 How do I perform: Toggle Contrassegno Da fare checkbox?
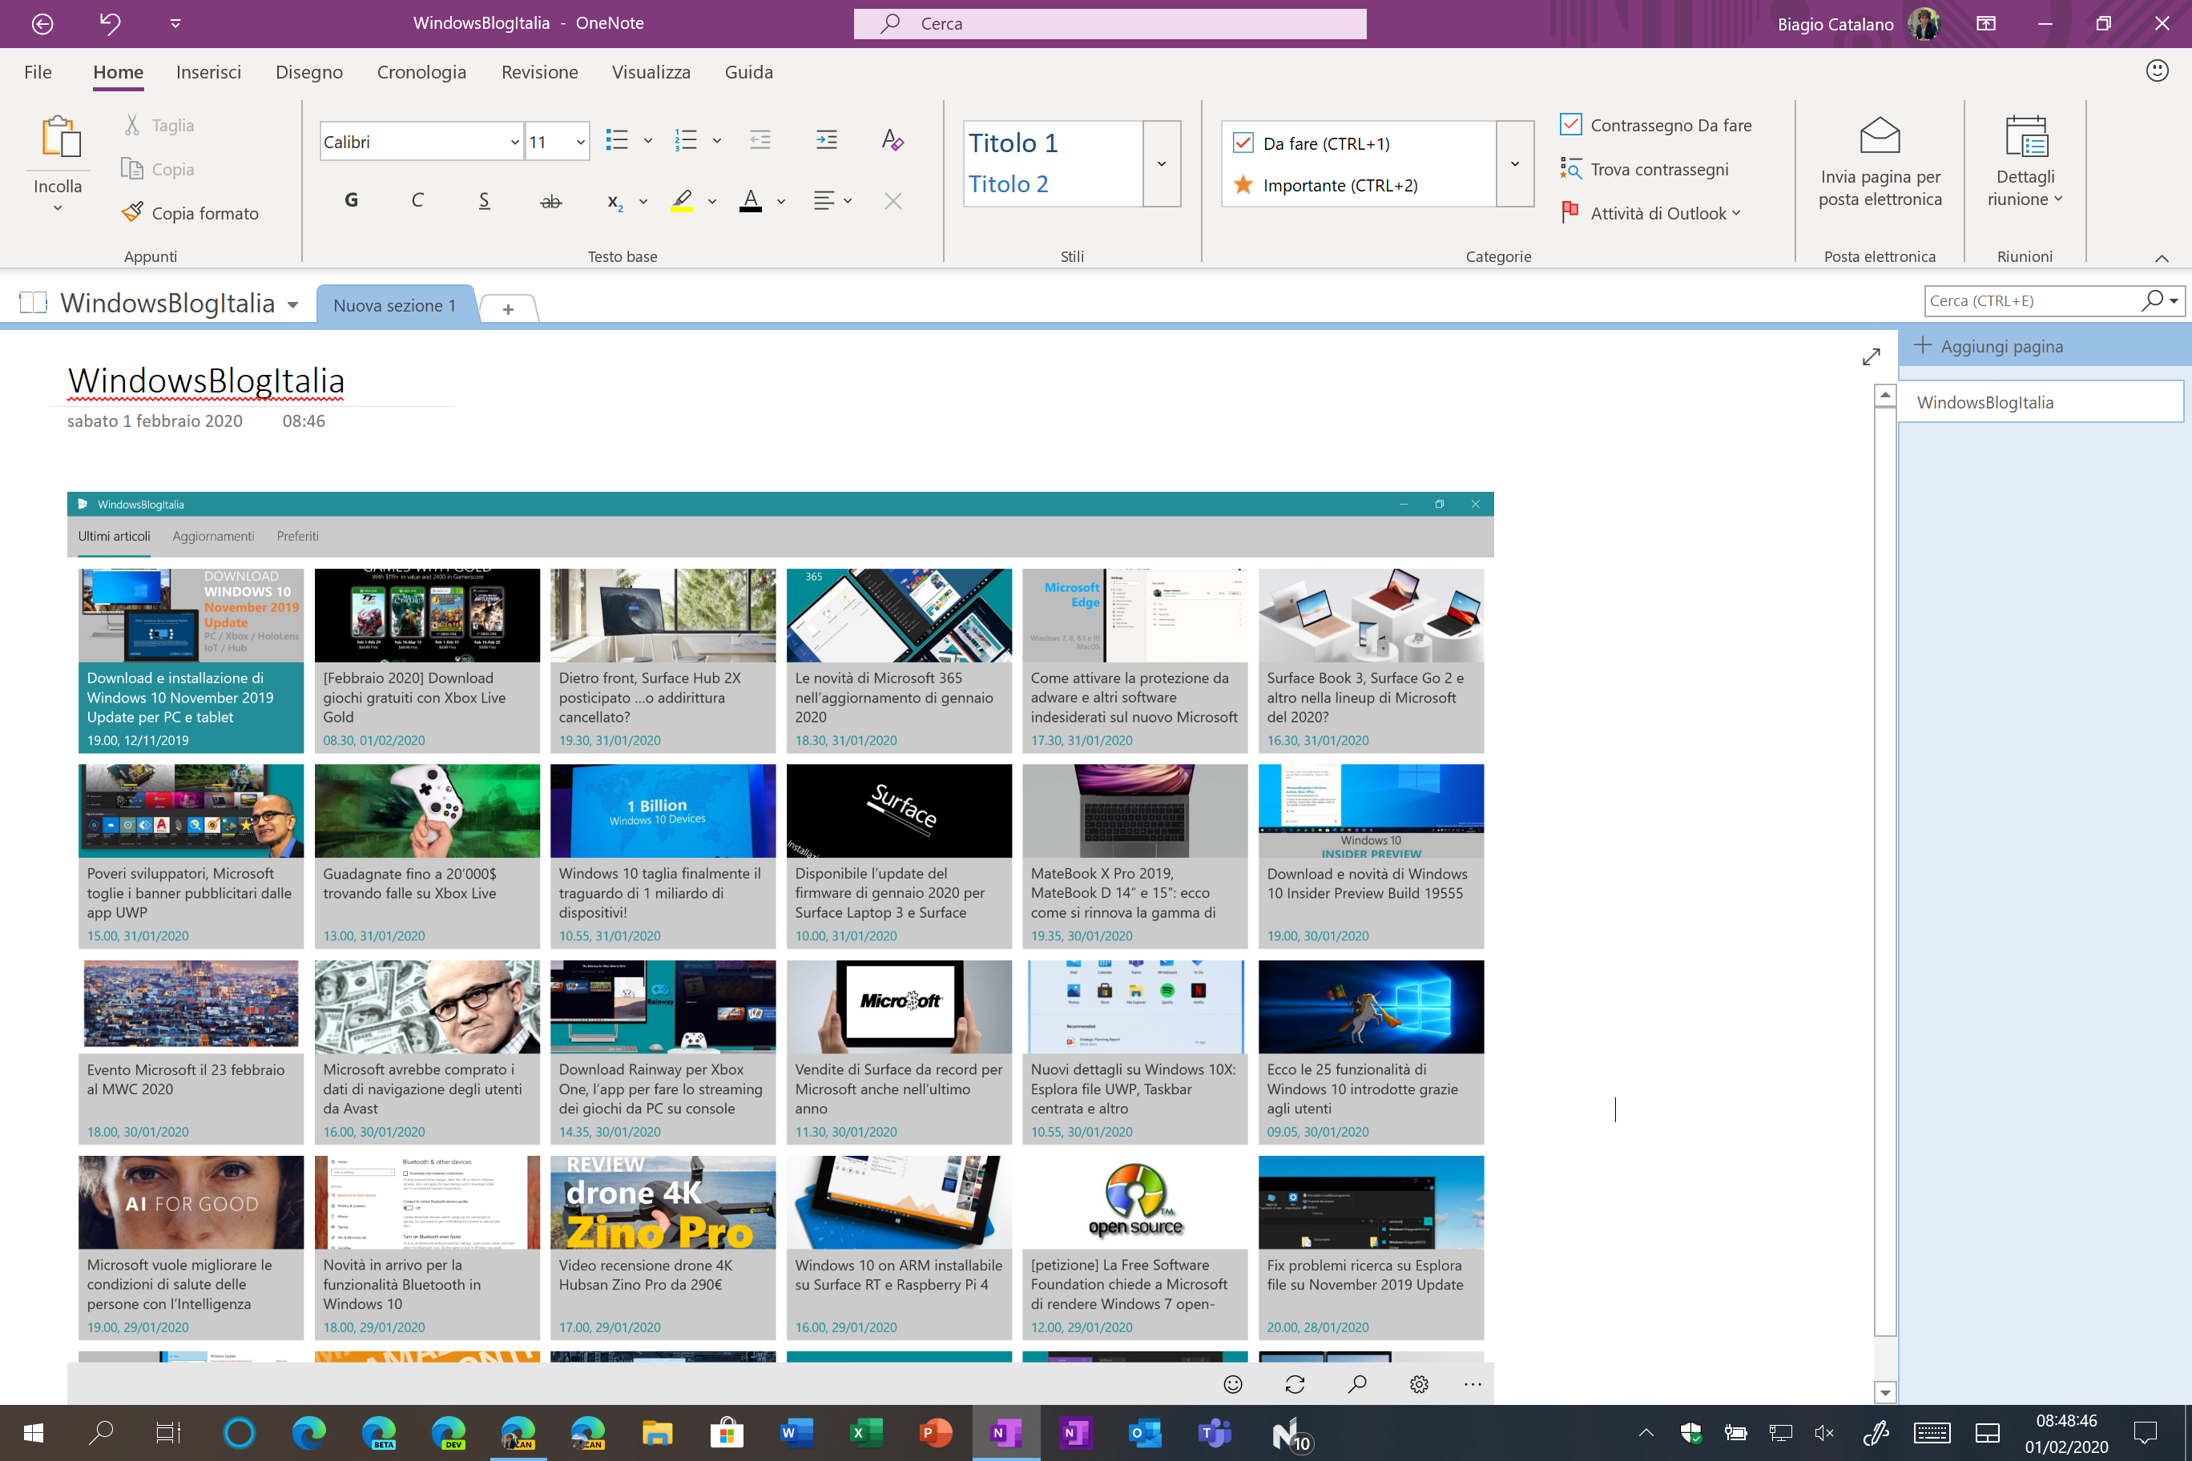[x=1570, y=124]
